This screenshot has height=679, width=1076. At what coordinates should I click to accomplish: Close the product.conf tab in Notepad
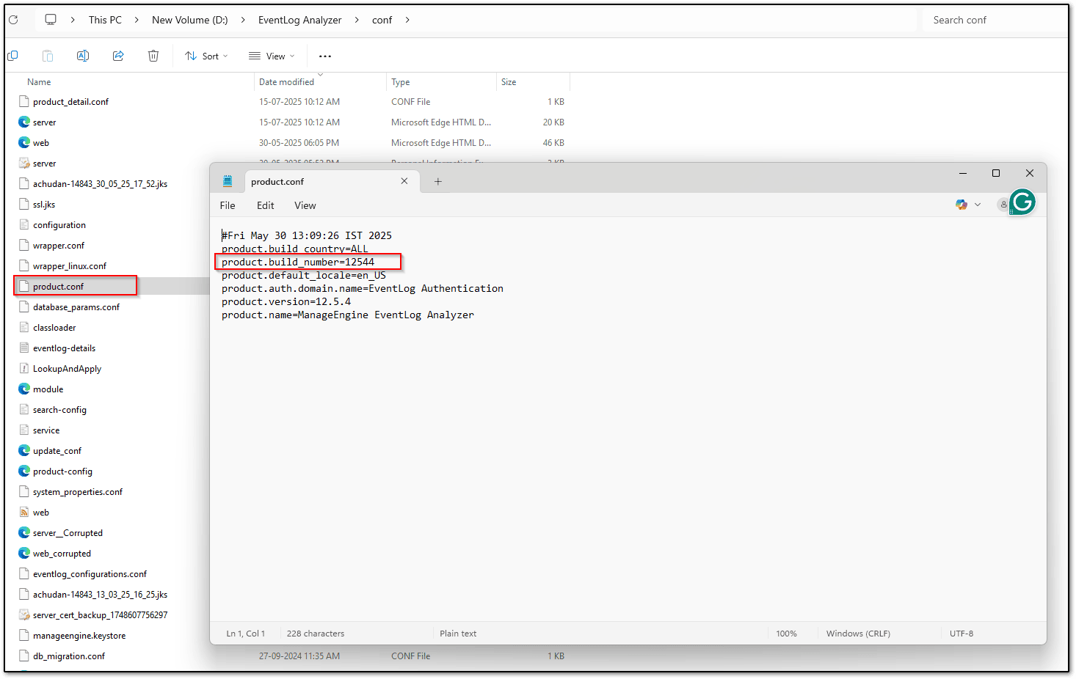404,181
